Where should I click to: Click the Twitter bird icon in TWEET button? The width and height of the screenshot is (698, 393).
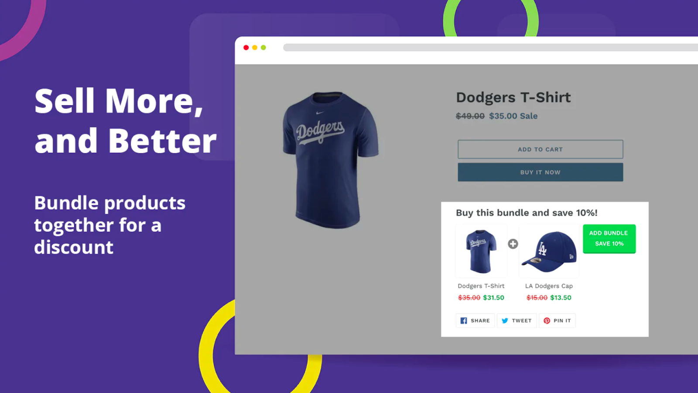505,321
